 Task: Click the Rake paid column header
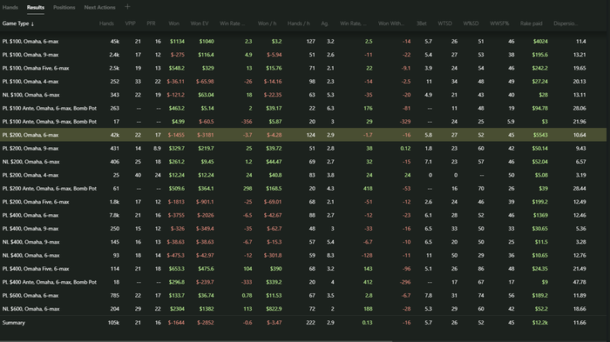tap(531, 23)
